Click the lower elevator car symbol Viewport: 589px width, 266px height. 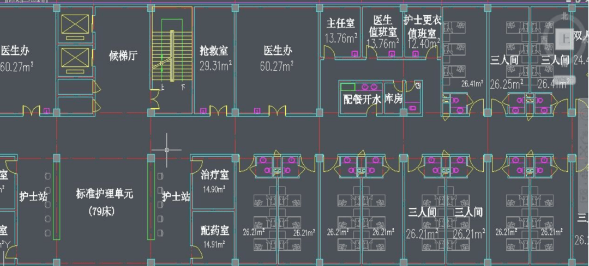(75, 58)
